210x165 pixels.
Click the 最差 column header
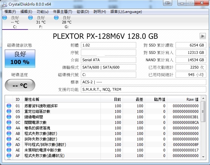[x=134, y=100]
